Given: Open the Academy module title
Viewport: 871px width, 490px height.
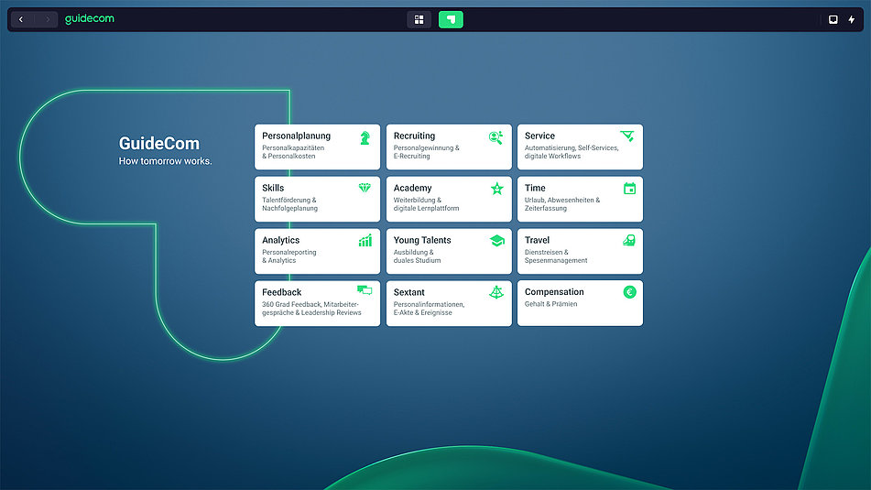Looking at the screenshot, I should (412, 189).
